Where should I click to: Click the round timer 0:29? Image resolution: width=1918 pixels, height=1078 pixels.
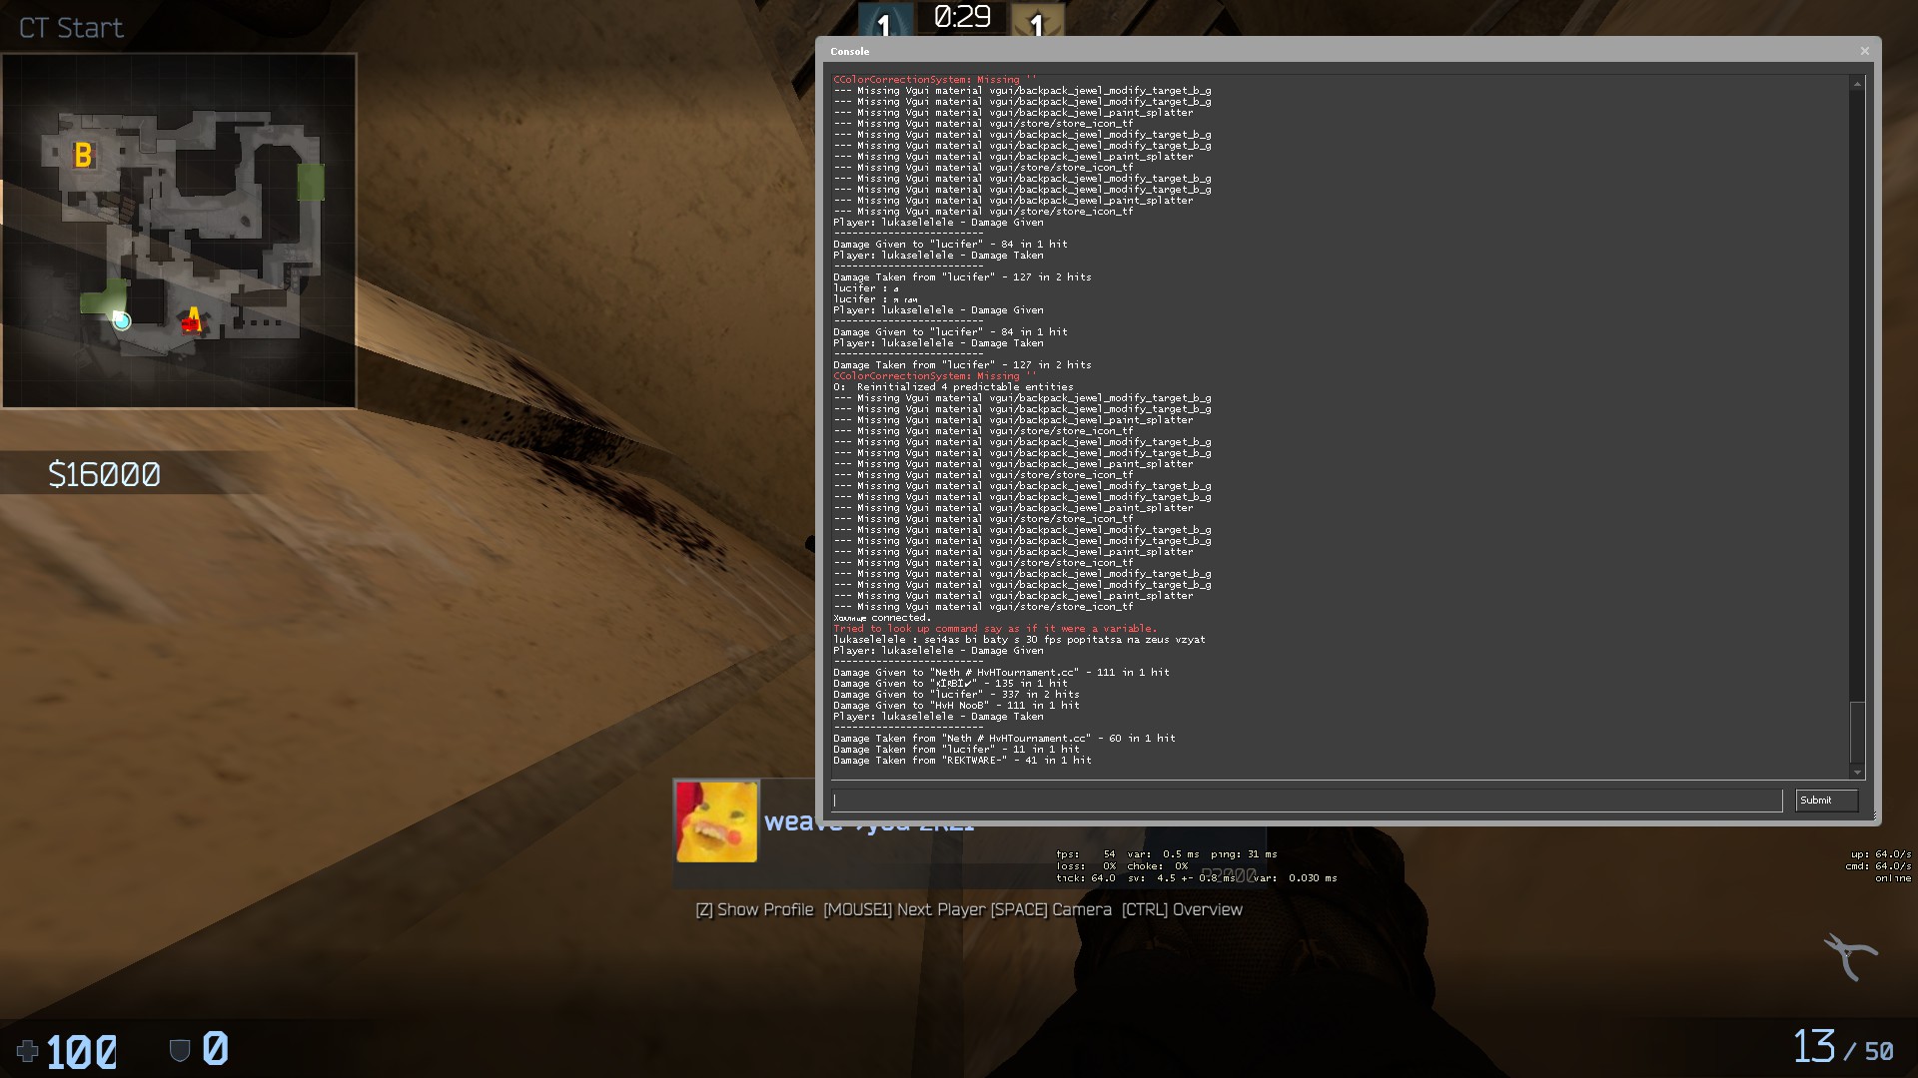point(962,17)
